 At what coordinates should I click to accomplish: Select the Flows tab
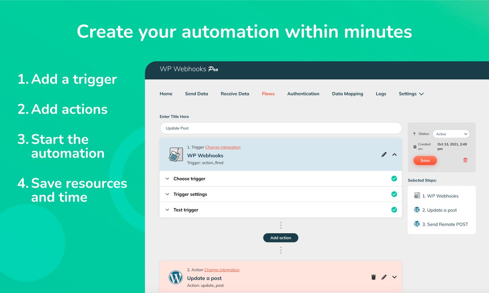268,94
